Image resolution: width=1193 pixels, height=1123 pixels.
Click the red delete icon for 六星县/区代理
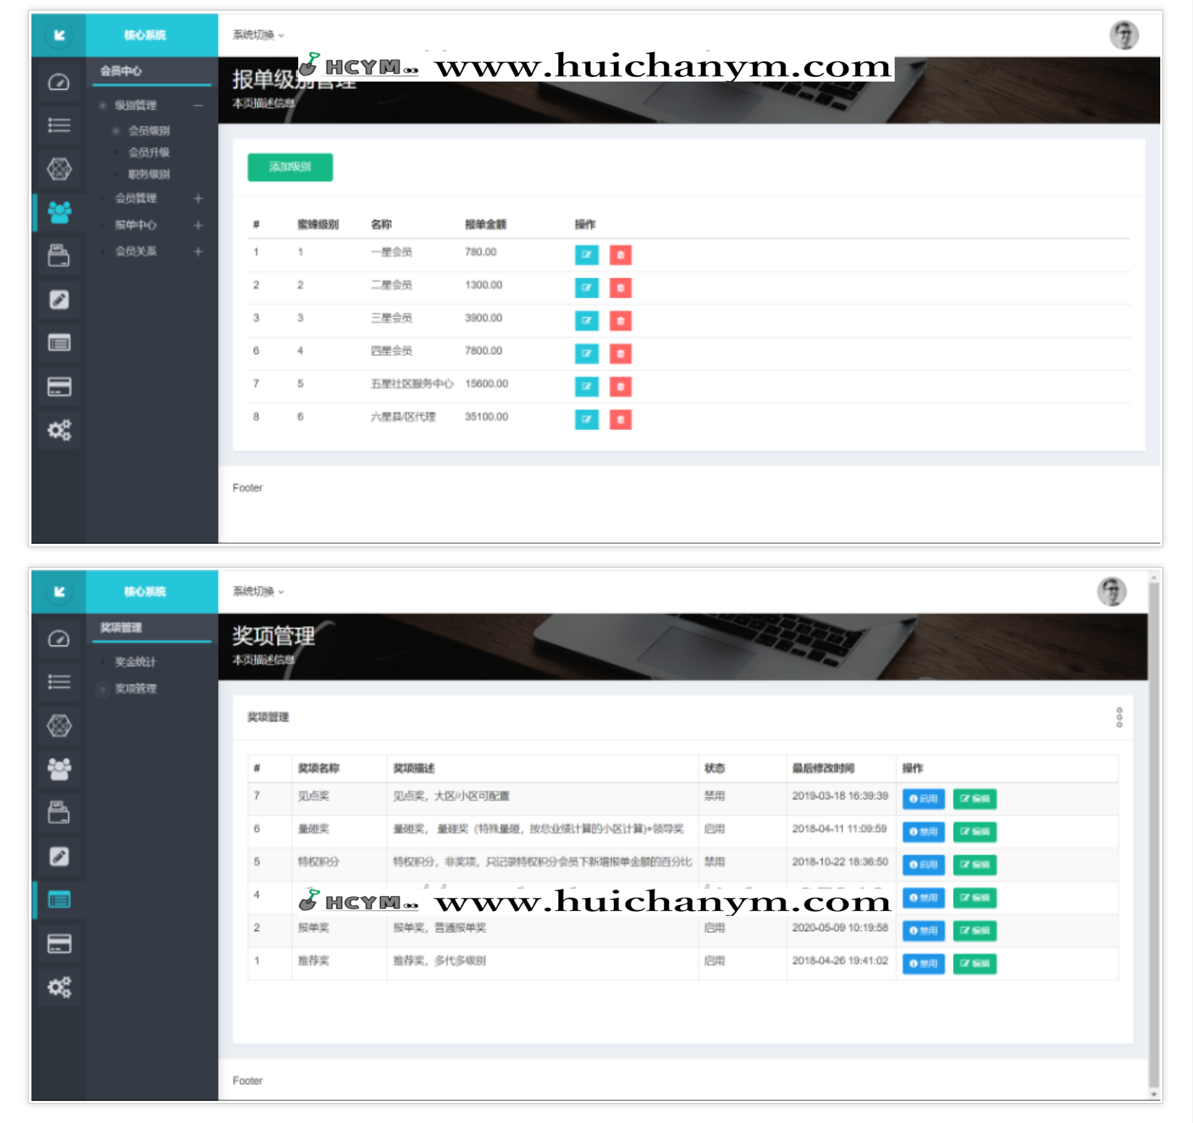[620, 419]
